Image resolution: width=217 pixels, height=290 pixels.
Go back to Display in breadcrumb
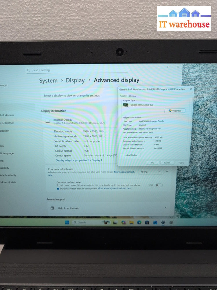75,80
